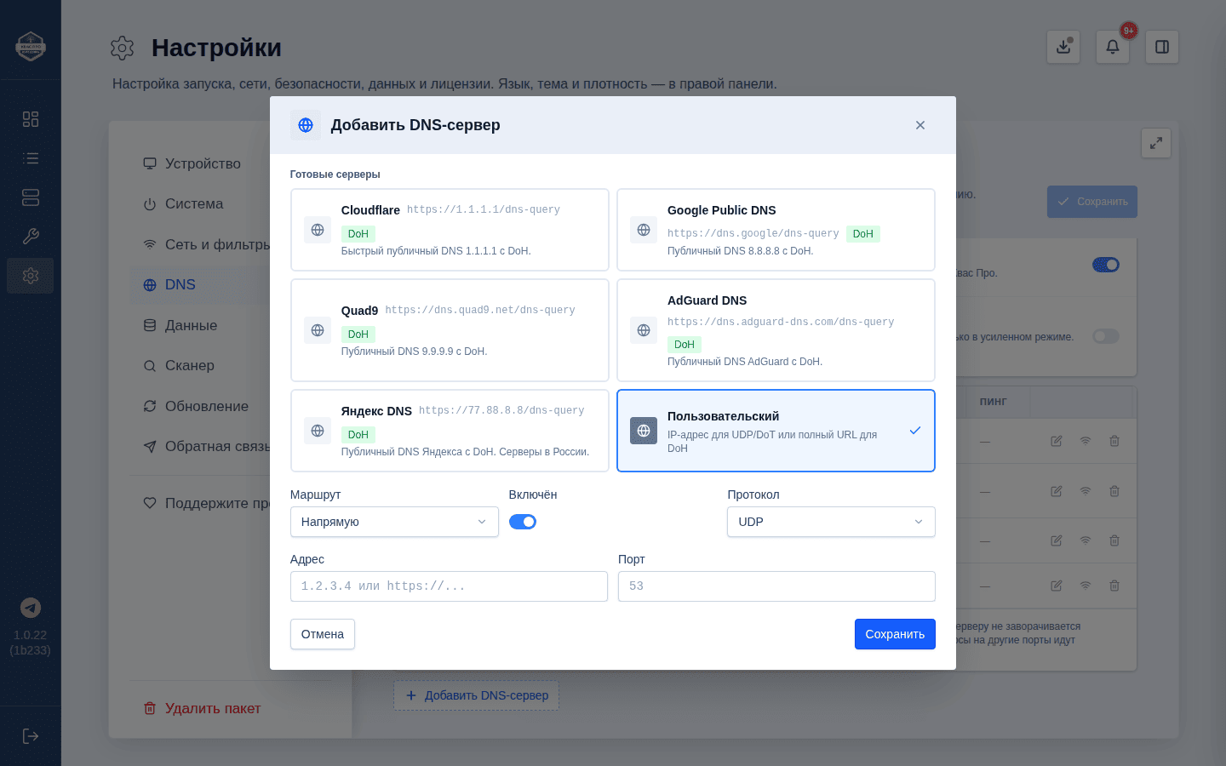This screenshot has height=766, width=1226.
Task: Expand the Протокол dropdown showing UDP
Action: 831,522
